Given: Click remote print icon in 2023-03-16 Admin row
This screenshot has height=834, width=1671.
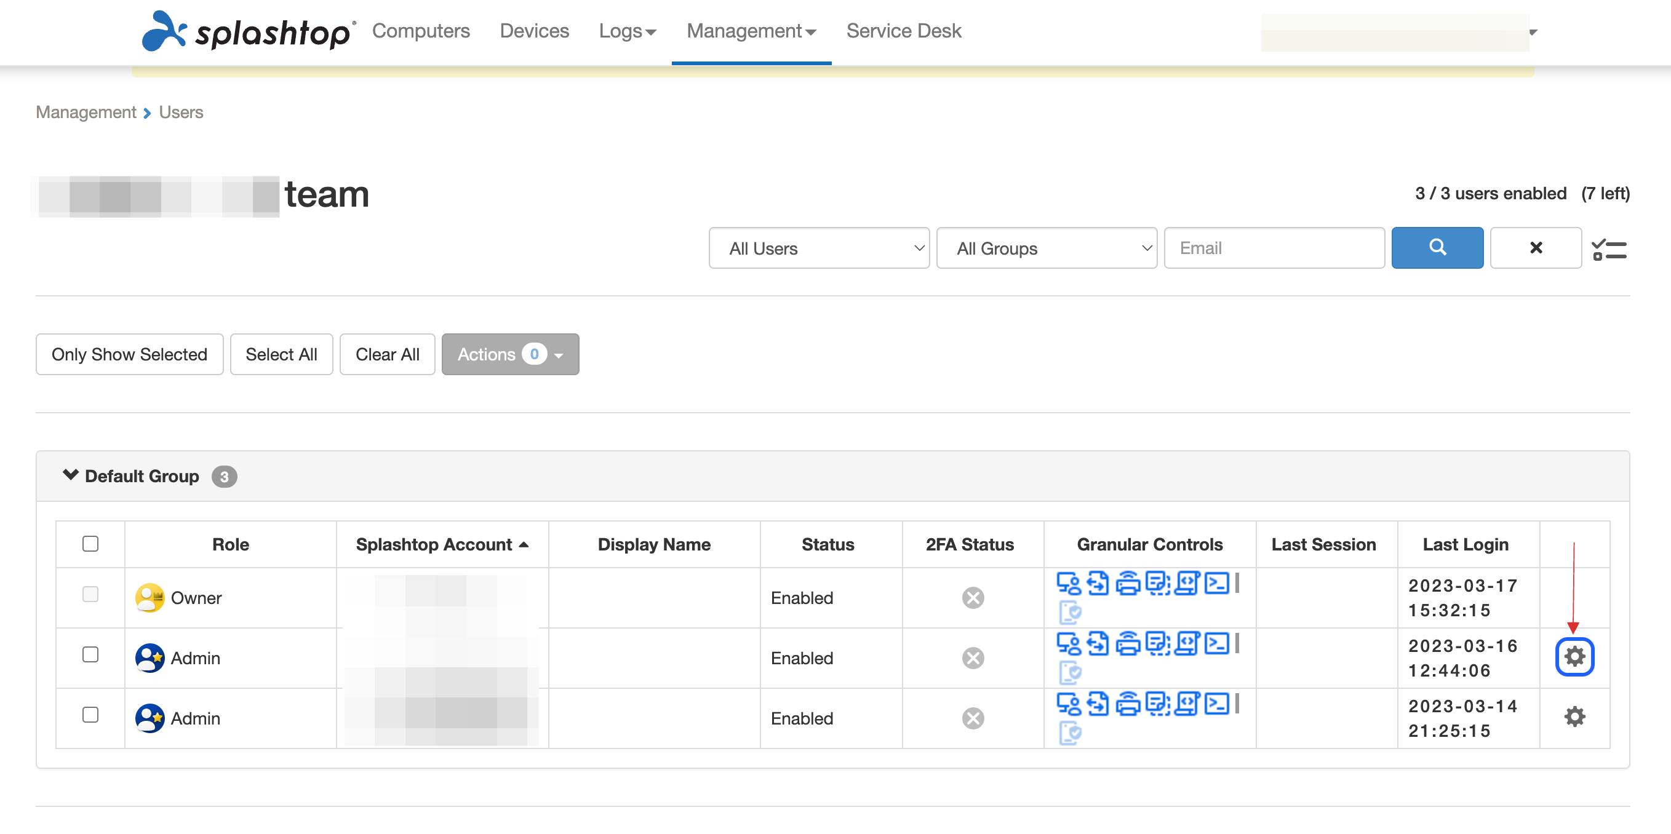Looking at the screenshot, I should [x=1127, y=643].
